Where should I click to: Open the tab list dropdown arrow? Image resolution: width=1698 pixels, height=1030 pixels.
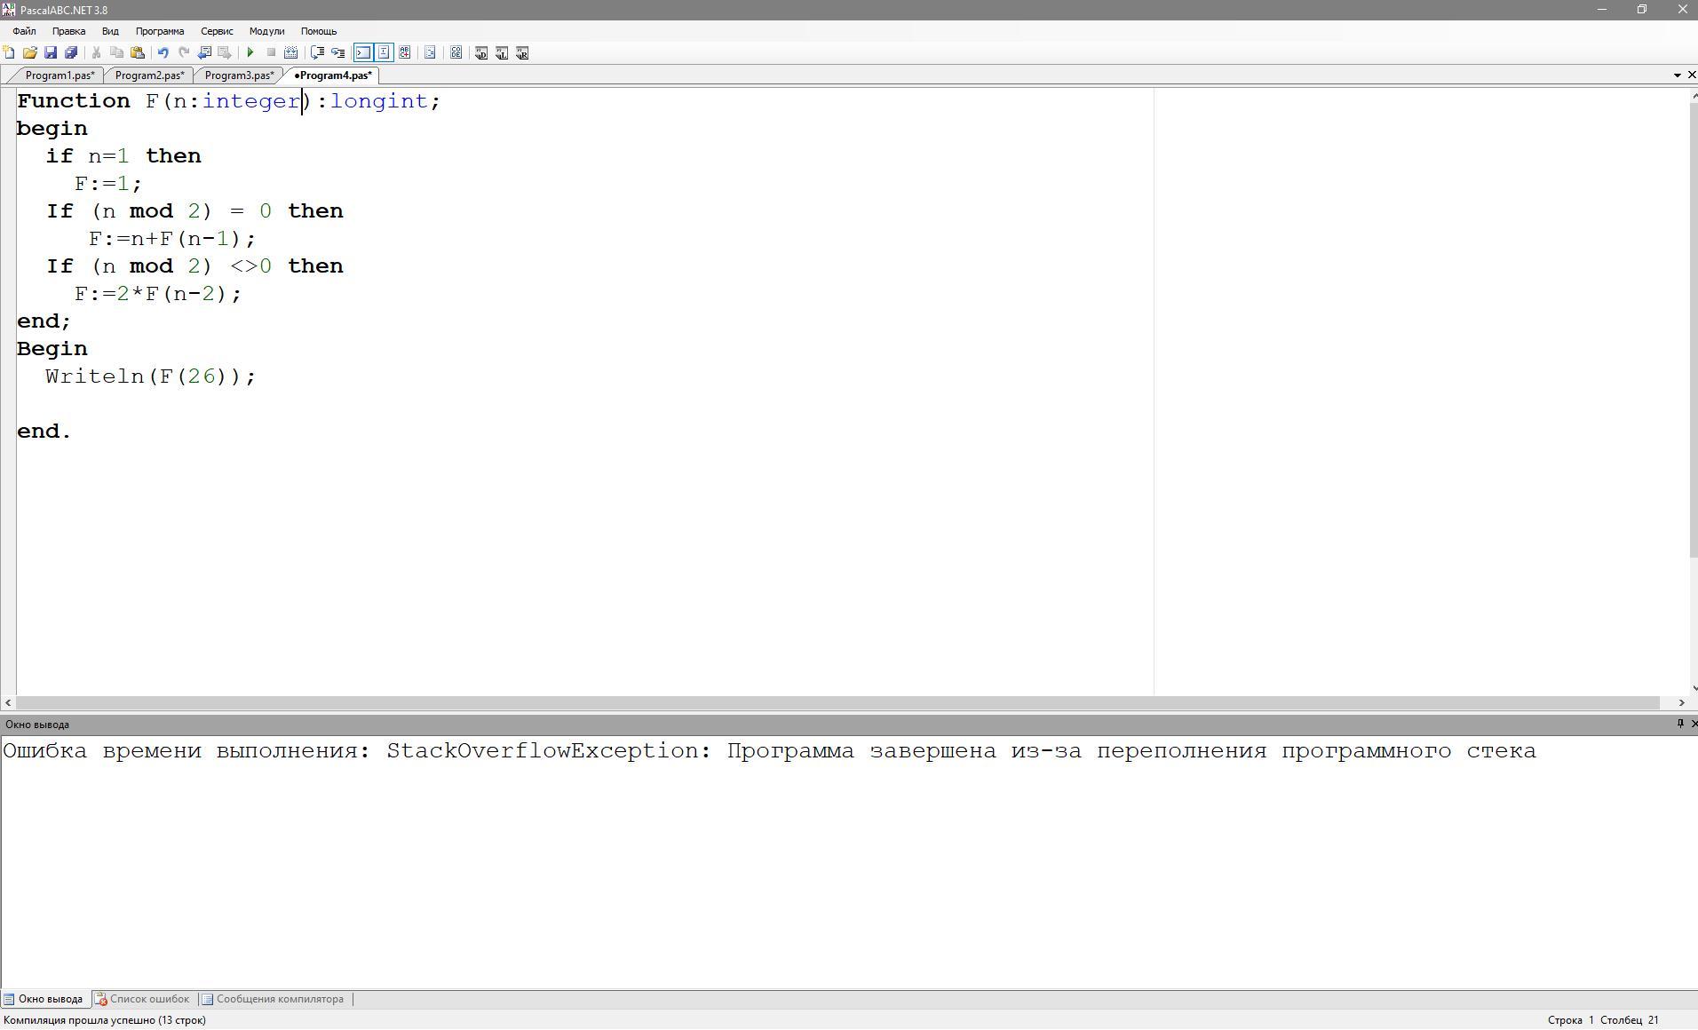point(1677,75)
